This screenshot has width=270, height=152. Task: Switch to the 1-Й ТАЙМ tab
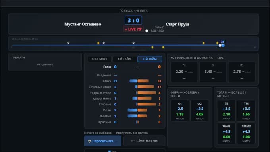[125, 59]
